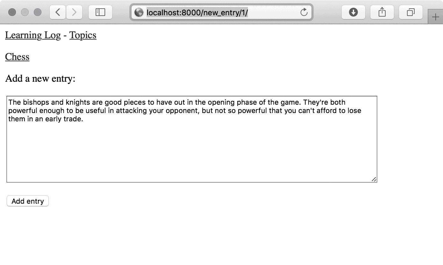Close the Safari window

click(12, 12)
